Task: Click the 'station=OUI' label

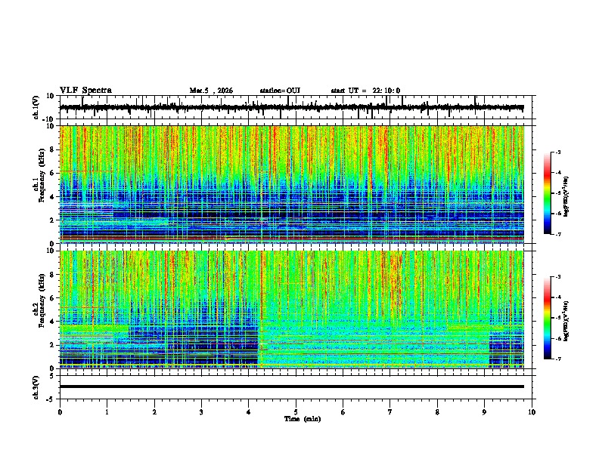Action: [280, 91]
